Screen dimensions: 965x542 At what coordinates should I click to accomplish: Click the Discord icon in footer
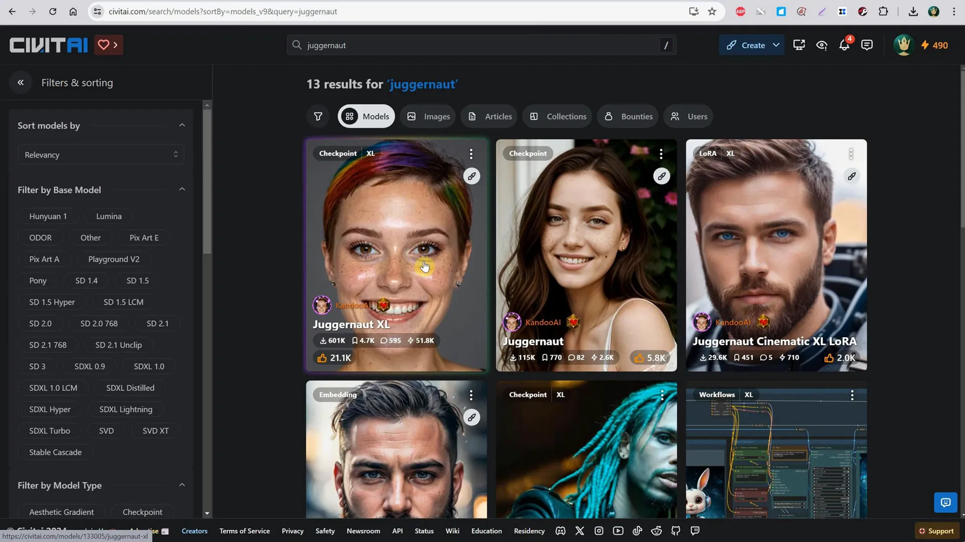560,531
